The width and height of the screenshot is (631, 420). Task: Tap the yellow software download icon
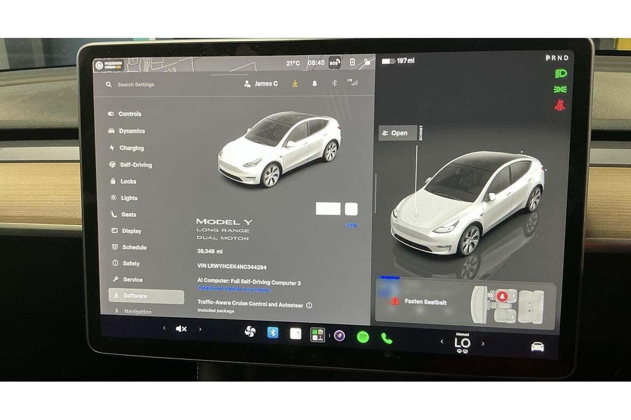tap(295, 84)
